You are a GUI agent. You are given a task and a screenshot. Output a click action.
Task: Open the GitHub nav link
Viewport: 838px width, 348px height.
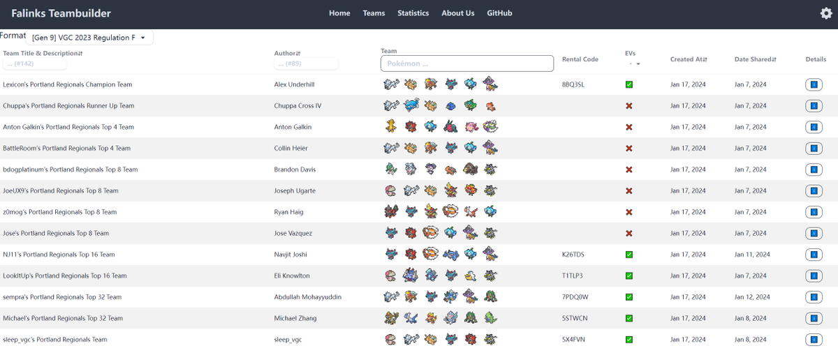coord(499,13)
